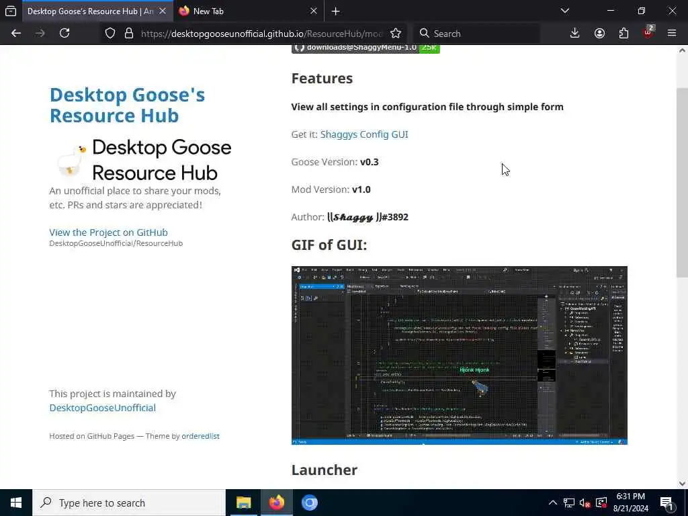
Task: Open the DesktopGooseUnofficial maintainer link
Action: pyautogui.click(x=103, y=408)
